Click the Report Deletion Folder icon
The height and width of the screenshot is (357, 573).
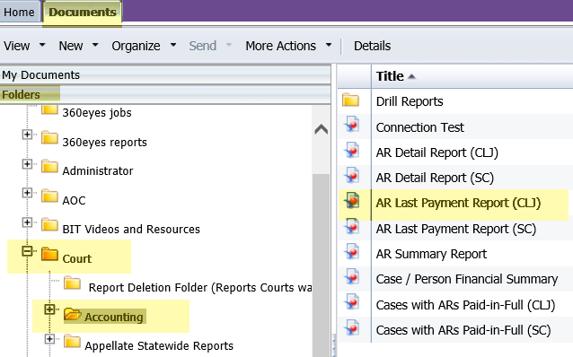coord(73,283)
